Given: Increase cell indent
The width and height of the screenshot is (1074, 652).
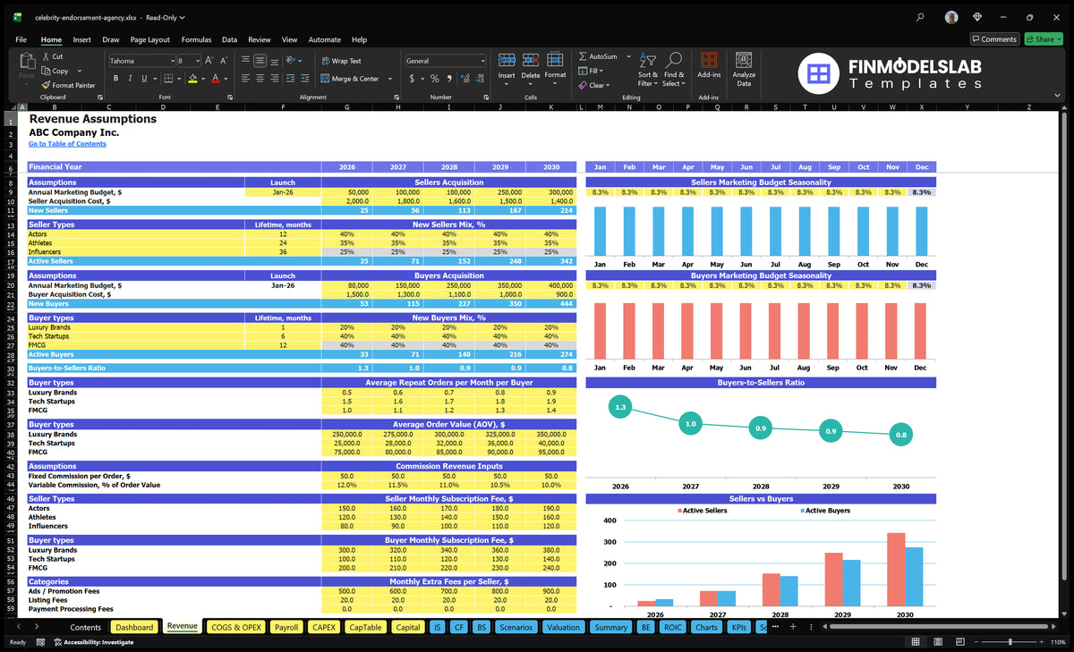Looking at the screenshot, I should [306, 79].
